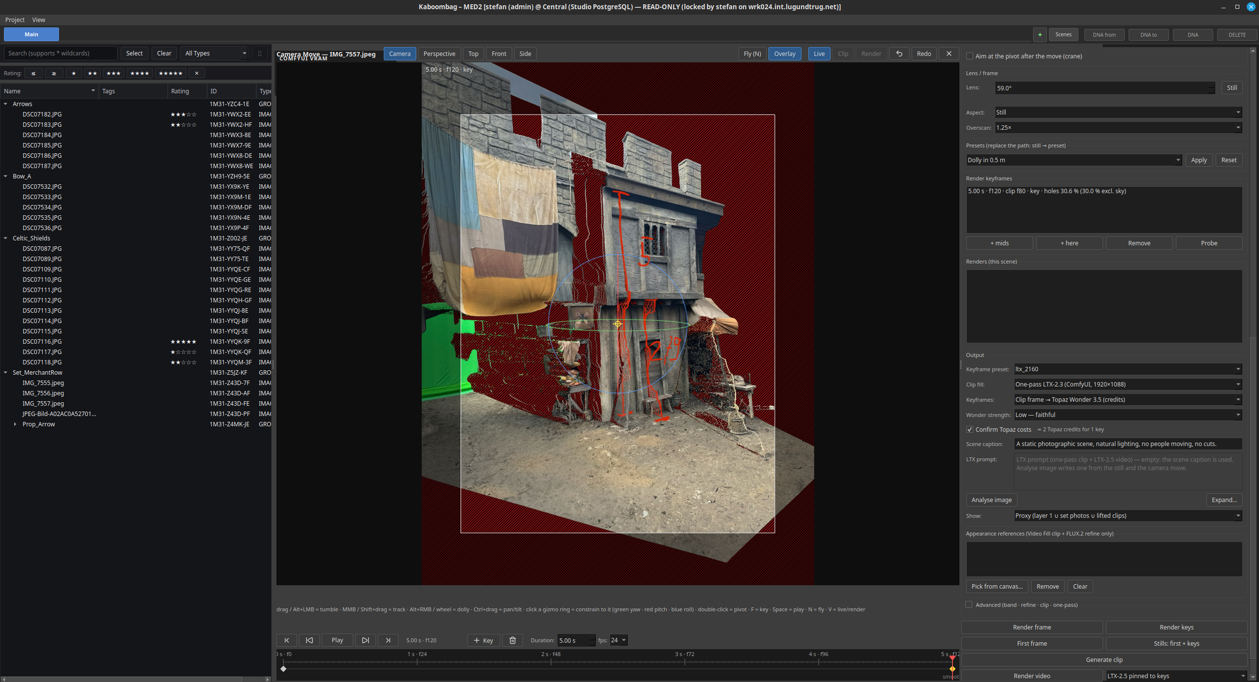Screen dimensions: 1259x682
Task: Click the green plus button near Scenes
Action: pos(1040,35)
